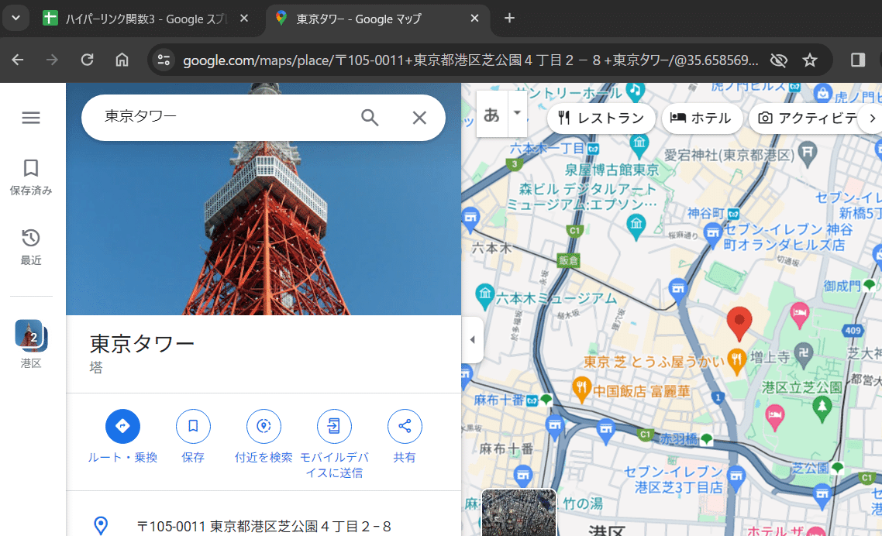Close the Google Sheets browser tab
Viewport: 882px width, 536px height.
pos(244,19)
